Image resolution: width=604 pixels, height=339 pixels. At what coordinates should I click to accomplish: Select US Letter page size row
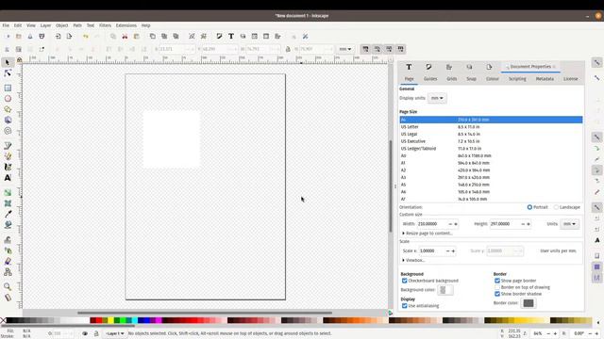pos(491,127)
